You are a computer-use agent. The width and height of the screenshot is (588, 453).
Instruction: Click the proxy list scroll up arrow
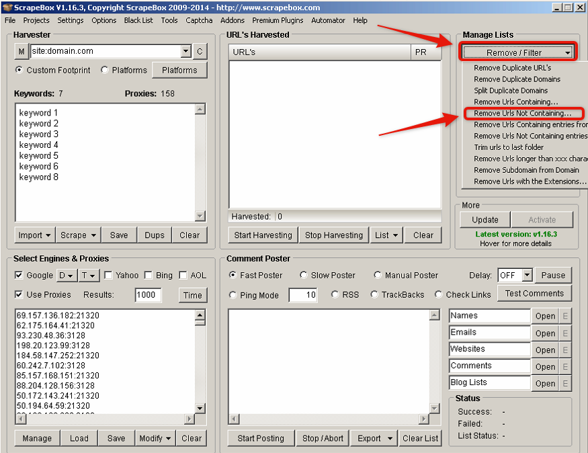[x=200, y=315]
